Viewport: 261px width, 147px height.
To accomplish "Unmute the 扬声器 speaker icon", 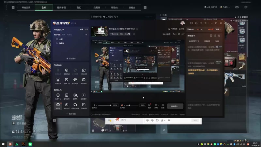I will (x=122, y=105).
